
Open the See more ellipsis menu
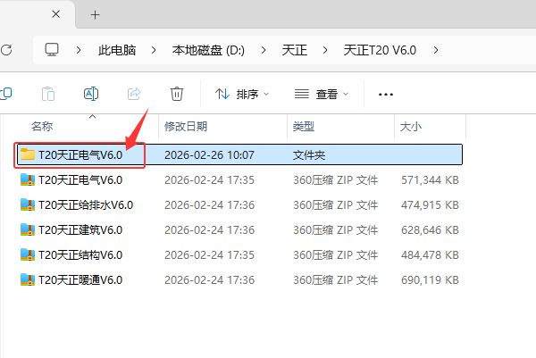tap(386, 95)
